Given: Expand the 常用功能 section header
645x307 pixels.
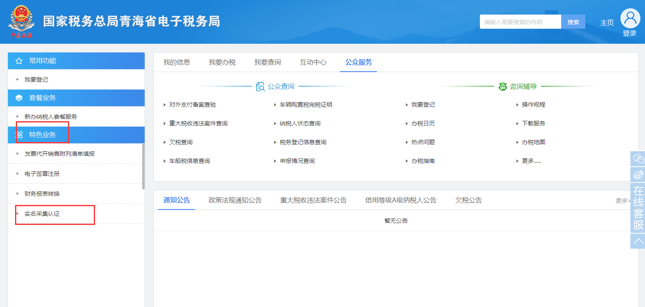Looking at the screenshot, I should [x=43, y=61].
